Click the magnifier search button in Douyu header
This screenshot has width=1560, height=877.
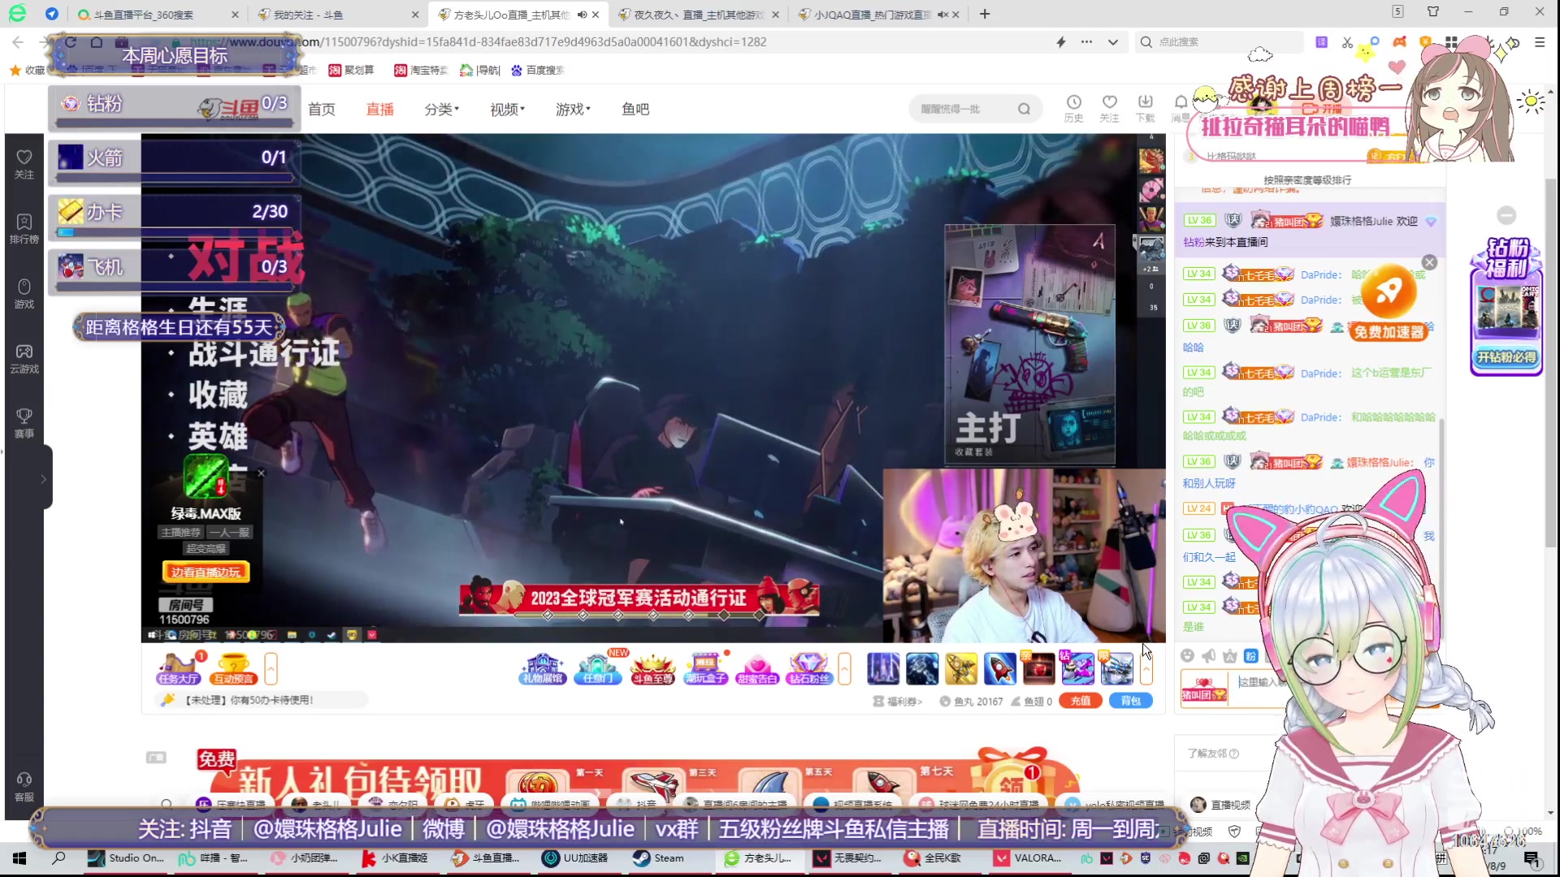click(1025, 109)
